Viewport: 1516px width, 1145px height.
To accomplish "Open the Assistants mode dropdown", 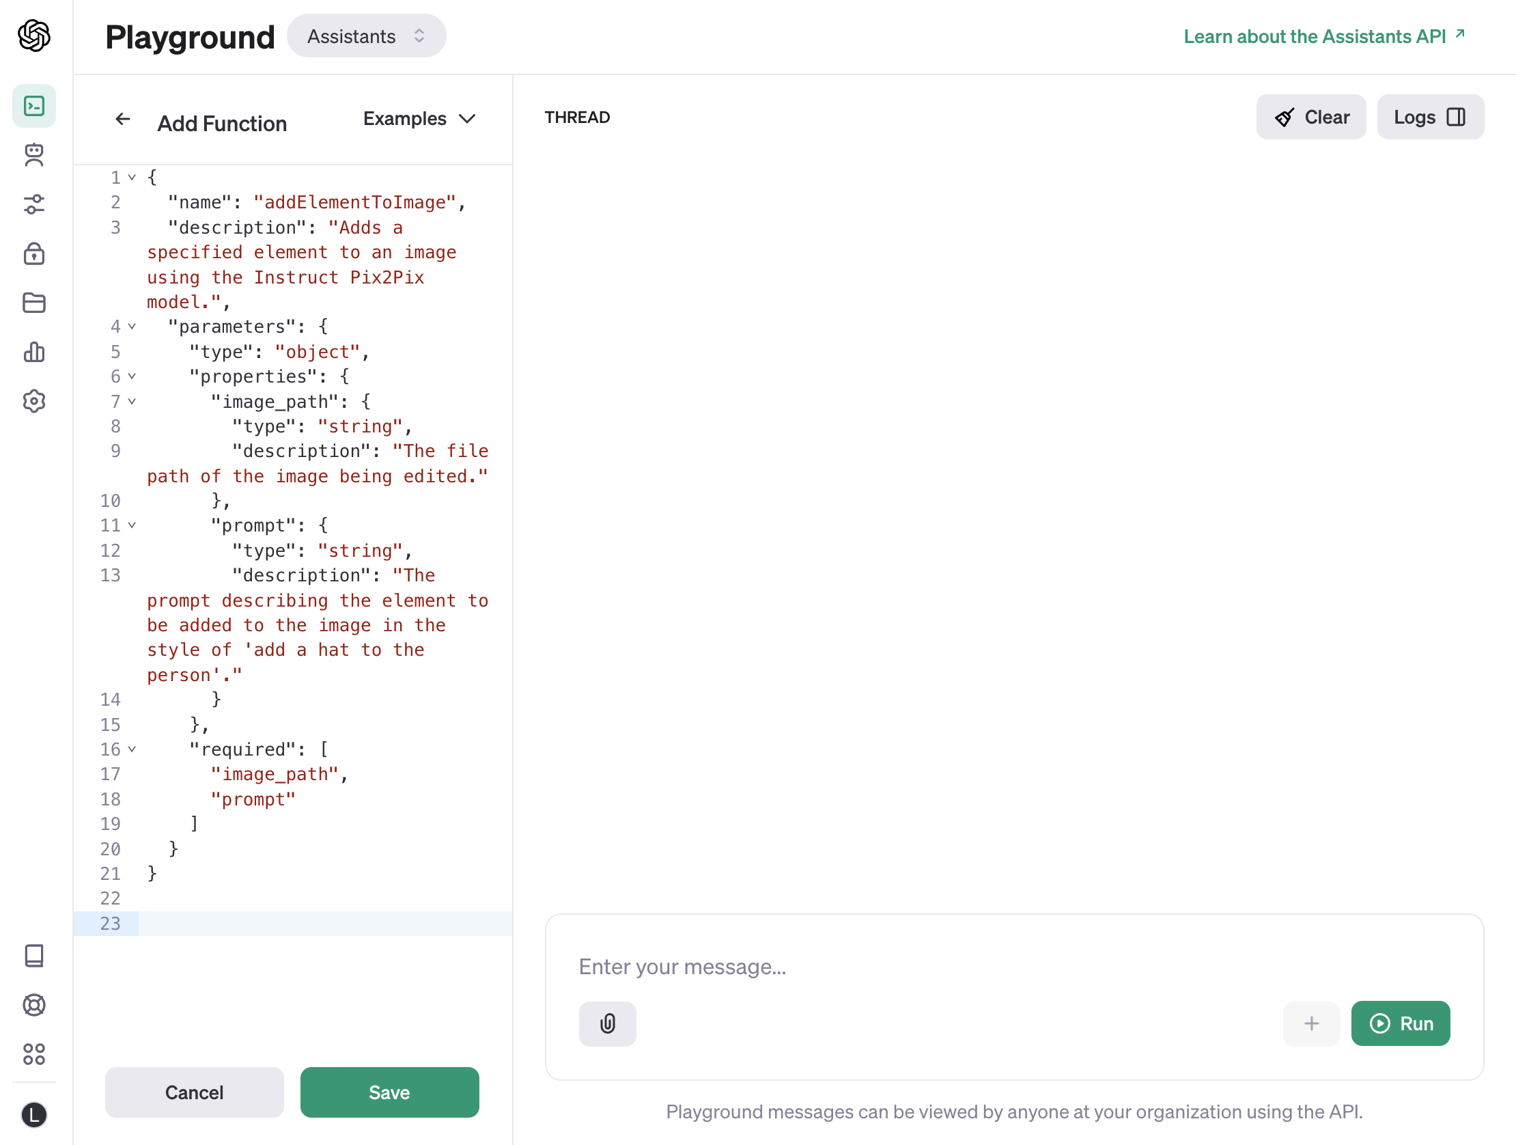I will coord(366,36).
